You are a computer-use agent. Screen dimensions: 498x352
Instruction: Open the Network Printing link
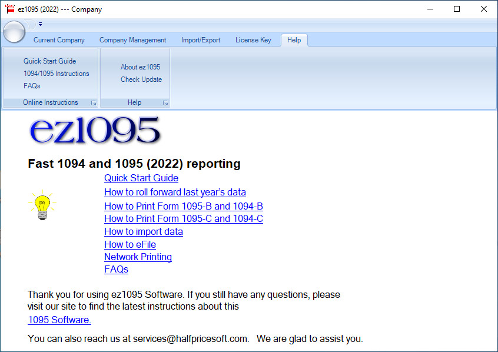[138, 257]
